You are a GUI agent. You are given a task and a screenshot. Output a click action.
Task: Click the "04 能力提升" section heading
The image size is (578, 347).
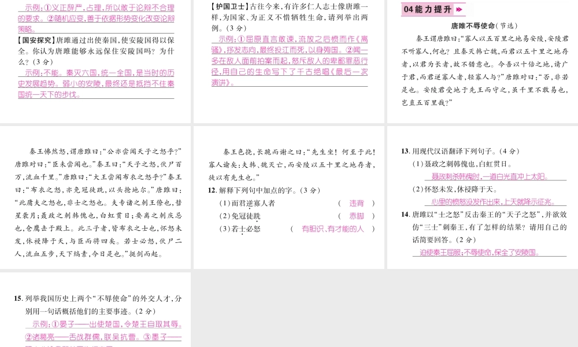coord(433,9)
